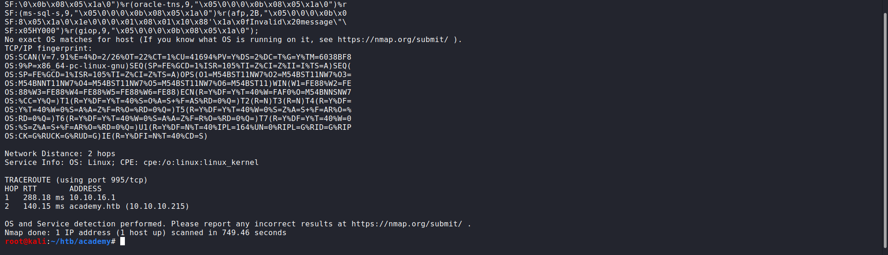The width and height of the screenshot is (888, 255).
Task: Click the red root@kali prompt text
Action: click(25, 242)
